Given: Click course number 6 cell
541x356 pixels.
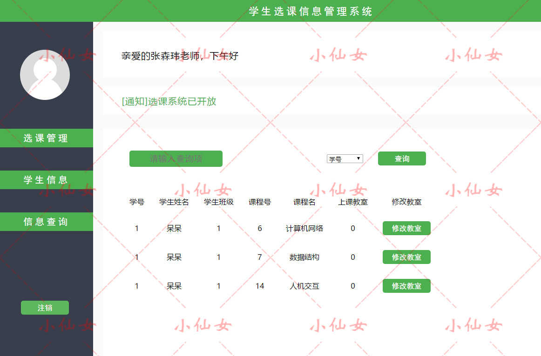Looking at the screenshot, I should [260, 228].
